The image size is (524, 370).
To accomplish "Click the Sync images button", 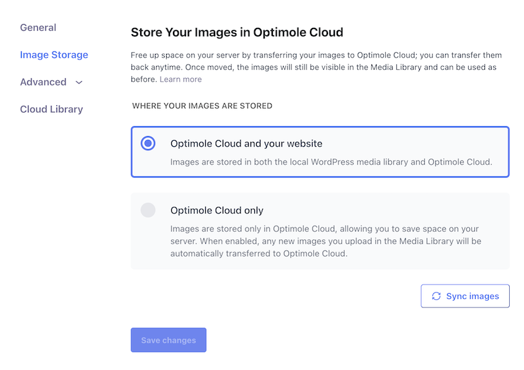I will 465,296.
